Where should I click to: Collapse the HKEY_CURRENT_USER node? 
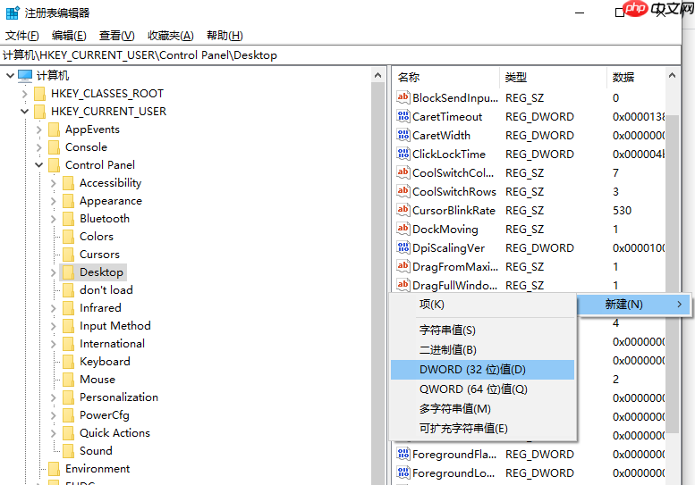click(x=25, y=112)
